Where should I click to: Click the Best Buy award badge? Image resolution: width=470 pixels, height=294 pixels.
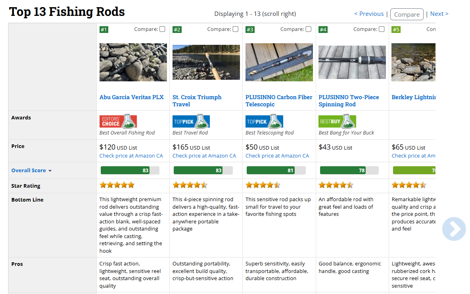click(337, 121)
